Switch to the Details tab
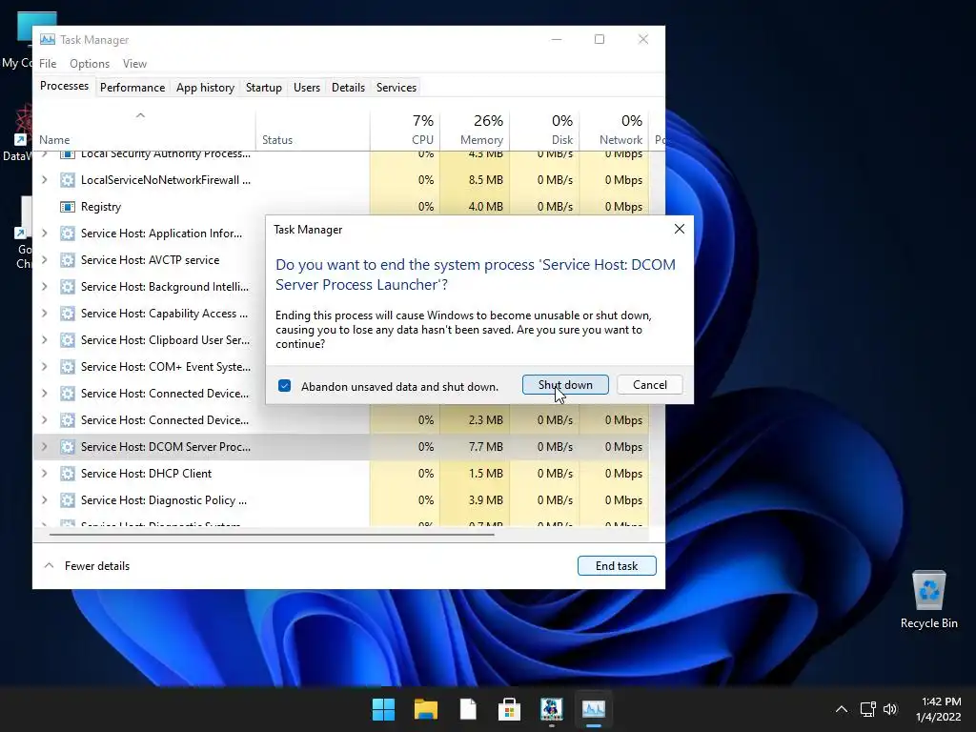 pos(348,88)
